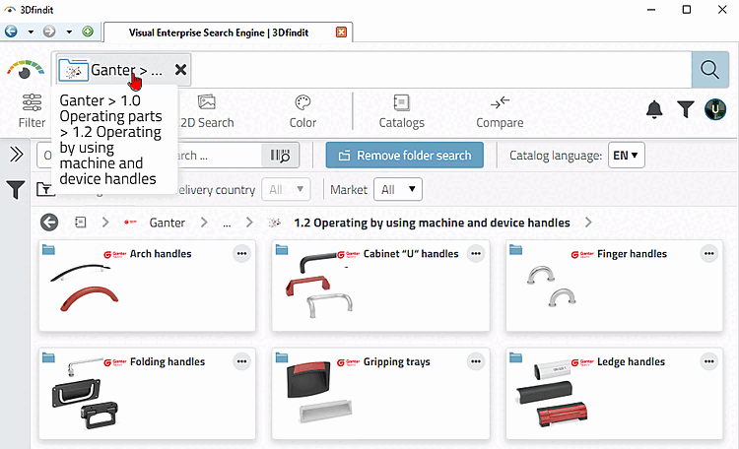Click the green refresh icon

[88, 32]
